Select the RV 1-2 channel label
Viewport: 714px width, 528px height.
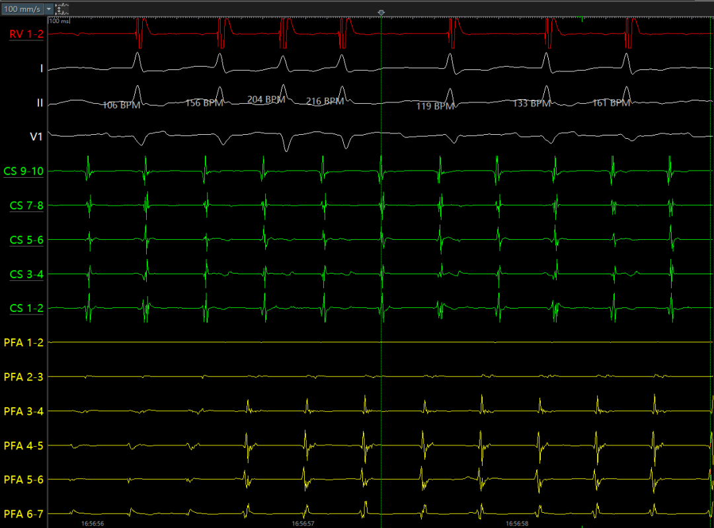point(26,34)
